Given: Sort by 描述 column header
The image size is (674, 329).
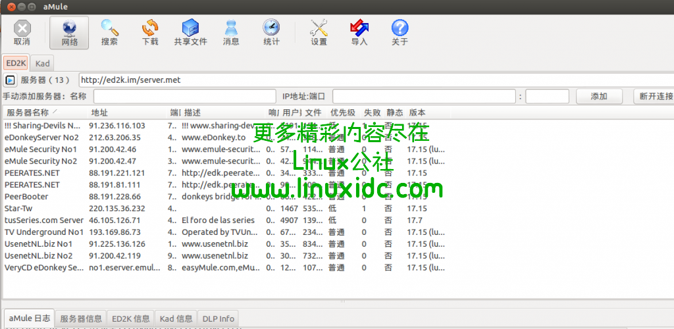Looking at the screenshot, I should click(222, 113).
